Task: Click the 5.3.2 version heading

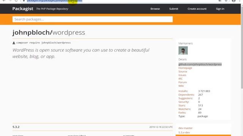Action: (x=16, y=127)
